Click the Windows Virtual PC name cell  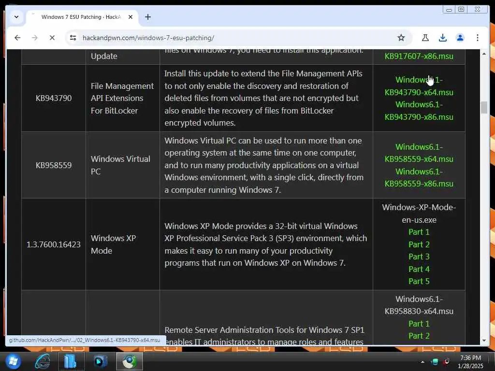pyautogui.click(x=122, y=165)
